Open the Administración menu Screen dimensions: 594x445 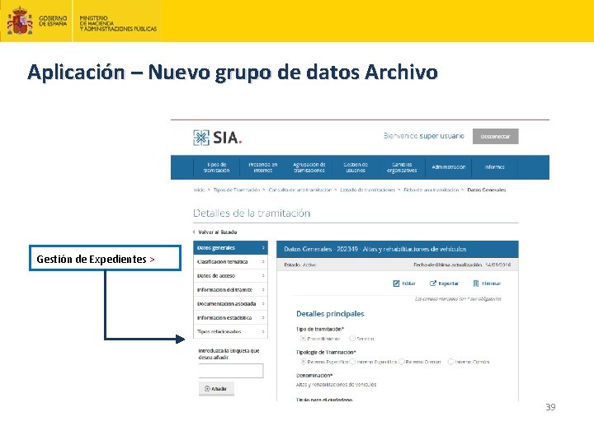[x=449, y=167]
